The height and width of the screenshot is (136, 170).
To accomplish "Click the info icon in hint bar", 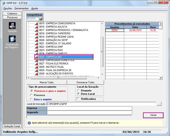I will (29, 123).
